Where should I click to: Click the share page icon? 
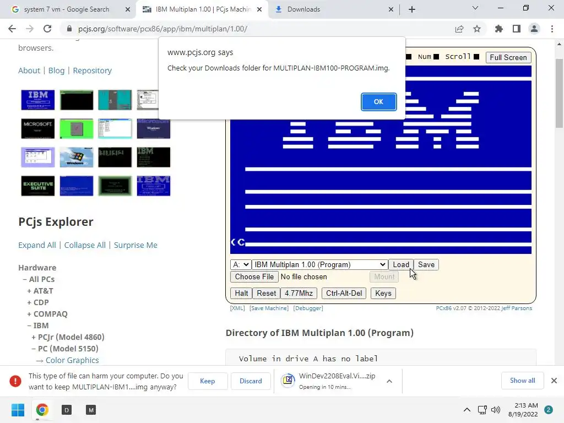pyautogui.click(x=459, y=29)
